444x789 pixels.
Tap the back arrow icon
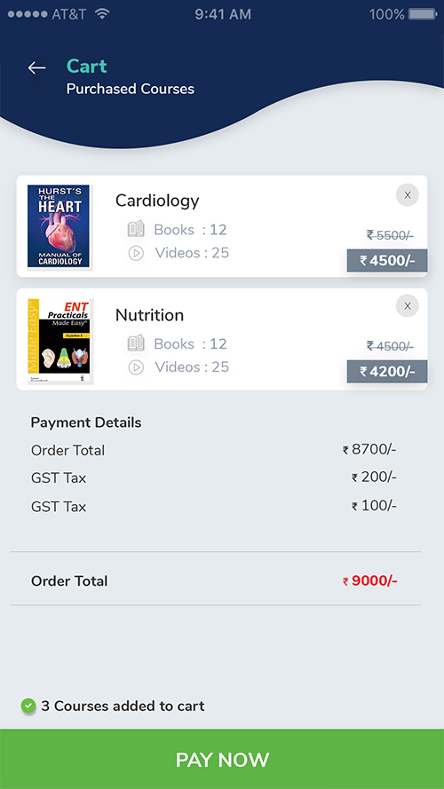pos(36,67)
